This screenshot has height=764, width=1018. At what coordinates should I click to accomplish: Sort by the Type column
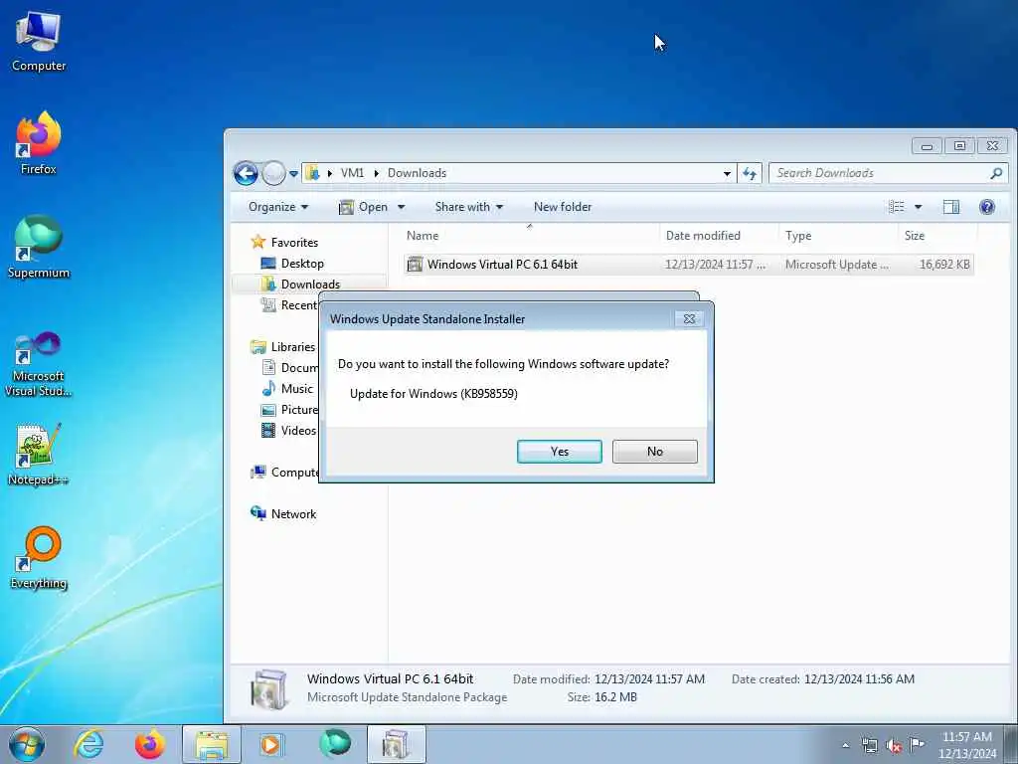pos(838,235)
